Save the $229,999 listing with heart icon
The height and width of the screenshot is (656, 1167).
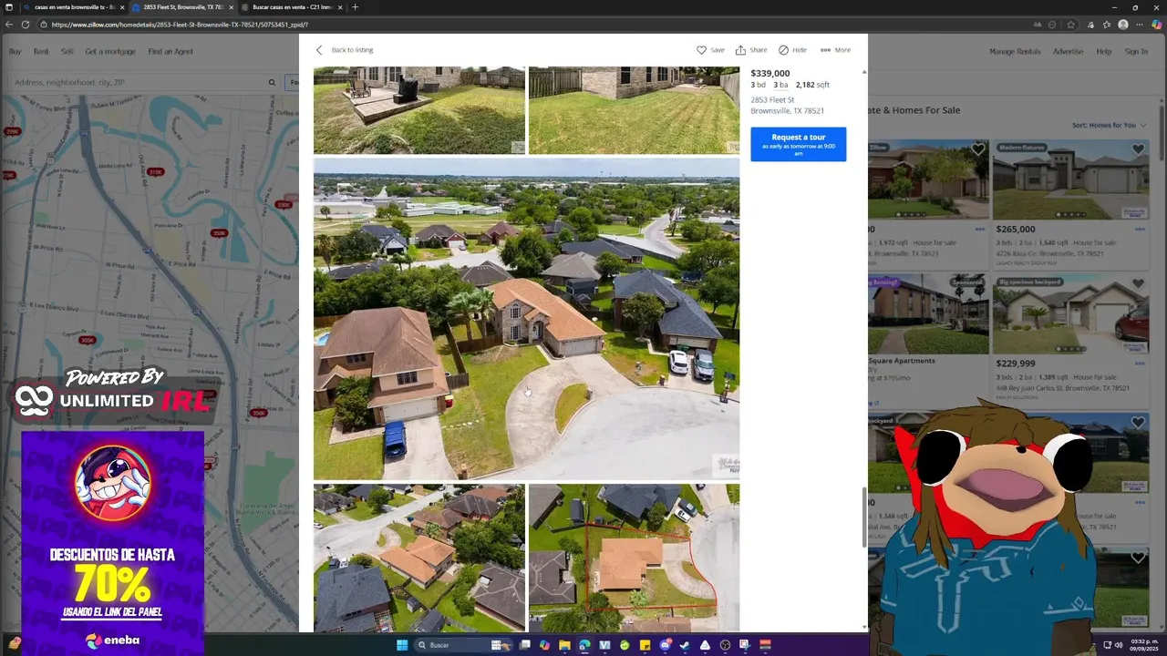[1138, 284]
